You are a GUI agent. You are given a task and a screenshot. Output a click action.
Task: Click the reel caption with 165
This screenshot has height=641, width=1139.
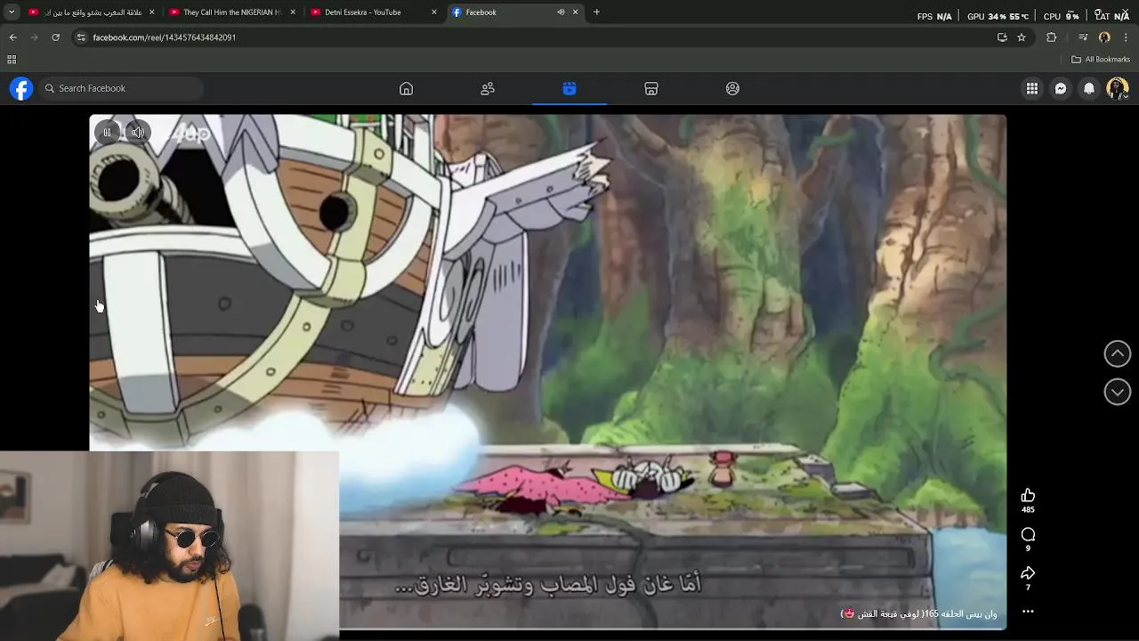click(918, 613)
